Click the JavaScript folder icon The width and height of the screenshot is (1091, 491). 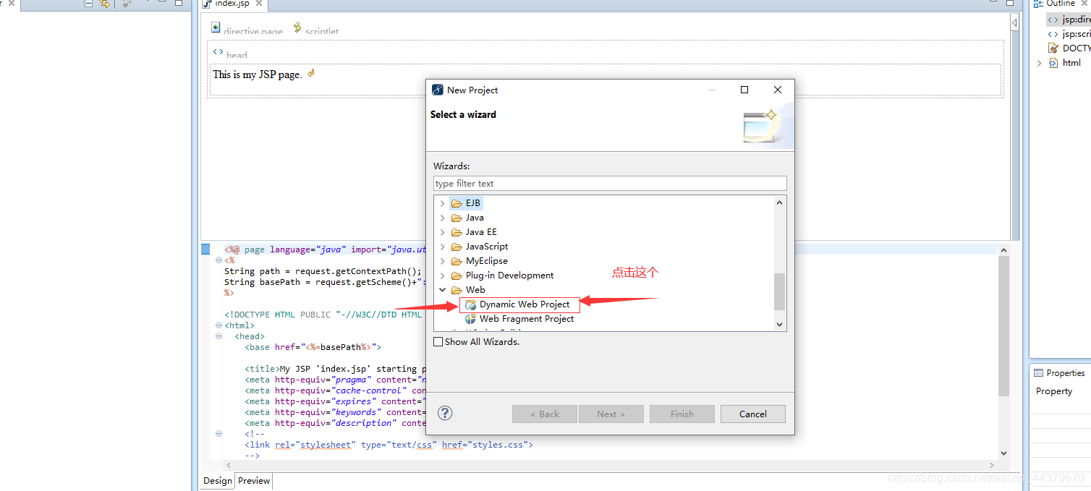point(457,247)
